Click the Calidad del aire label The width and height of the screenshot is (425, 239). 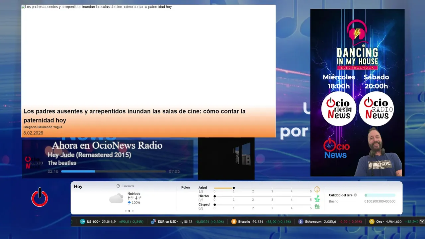click(x=341, y=195)
